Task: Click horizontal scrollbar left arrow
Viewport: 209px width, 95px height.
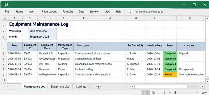Action: 132,87
